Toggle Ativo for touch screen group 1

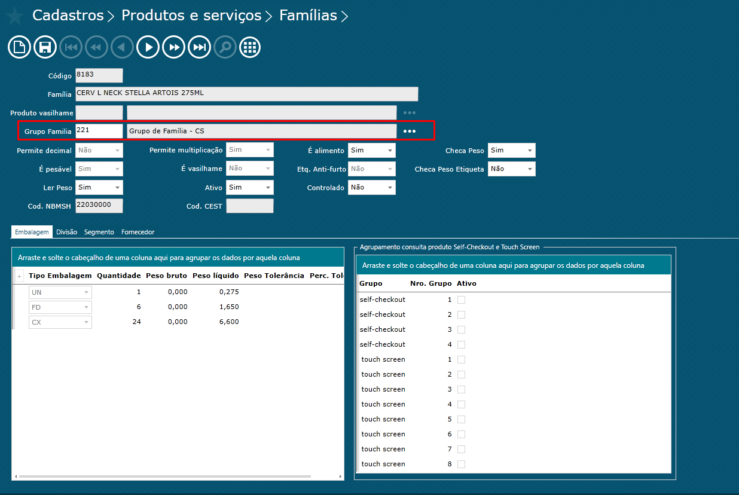(461, 359)
